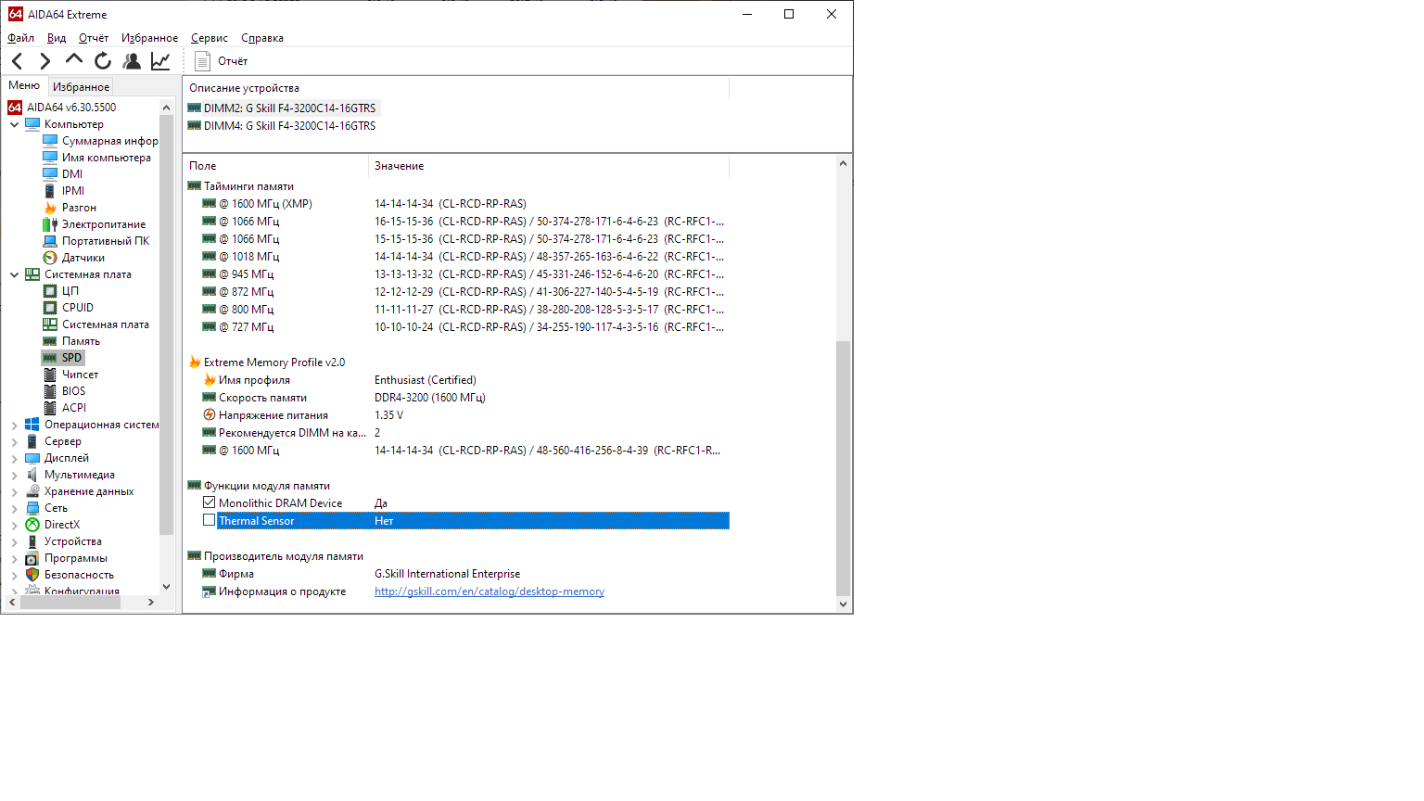Screen dimensions: 1424x801
Task: Collapse the Системная плата parent node
Action: click(x=14, y=274)
